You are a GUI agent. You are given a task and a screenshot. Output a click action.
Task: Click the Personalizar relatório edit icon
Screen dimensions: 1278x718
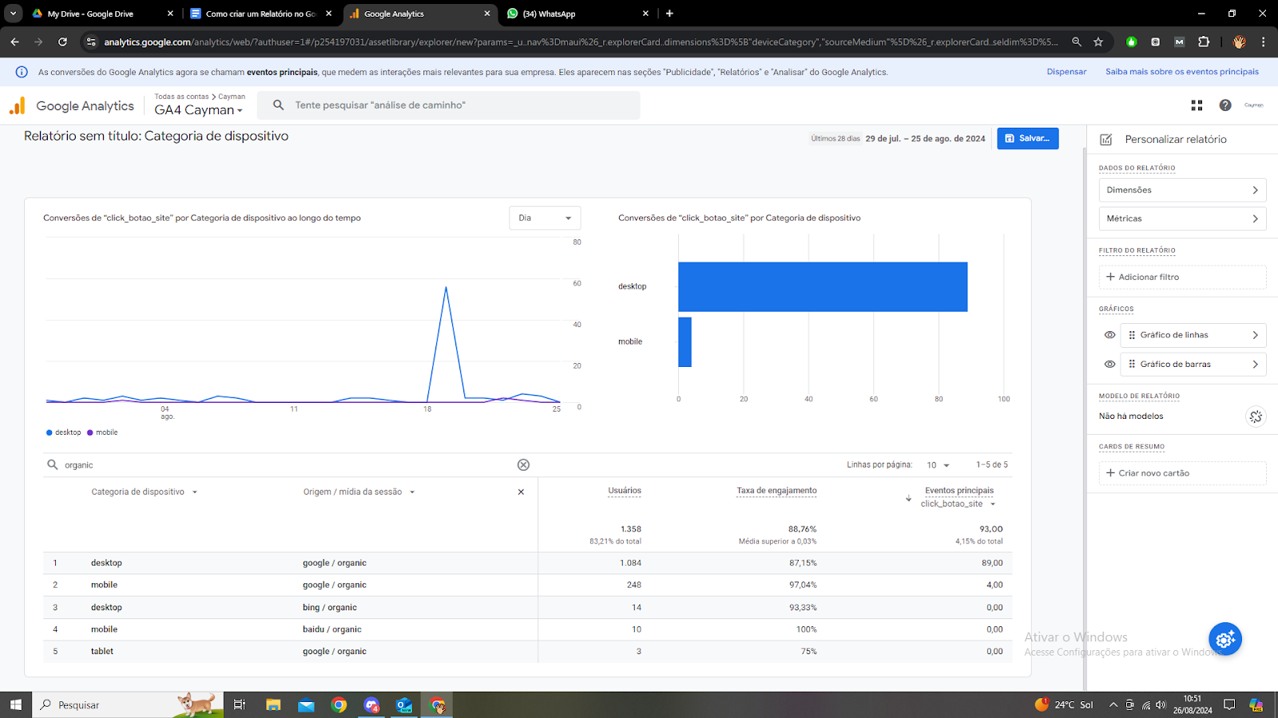coord(1106,140)
